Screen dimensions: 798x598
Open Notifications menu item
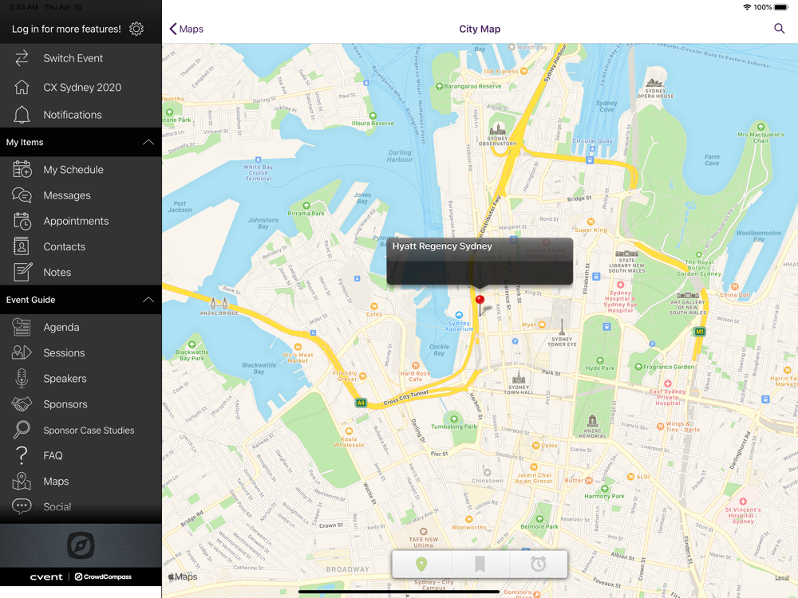[81, 115]
